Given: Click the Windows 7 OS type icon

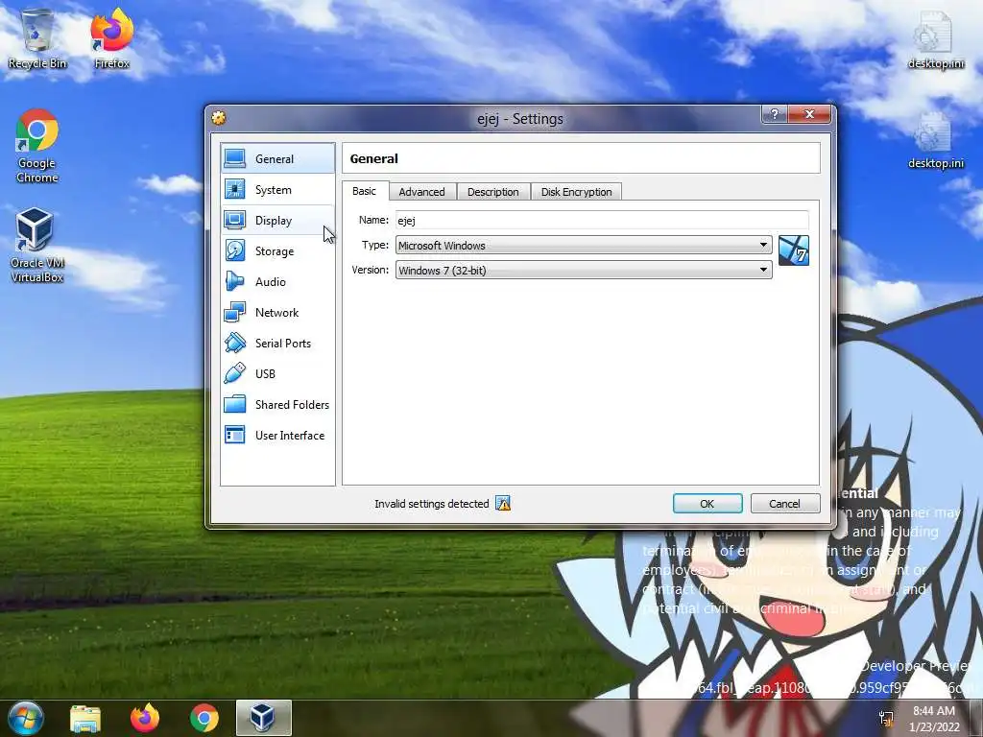Looking at the screenshot, I should tap(794, 250).
